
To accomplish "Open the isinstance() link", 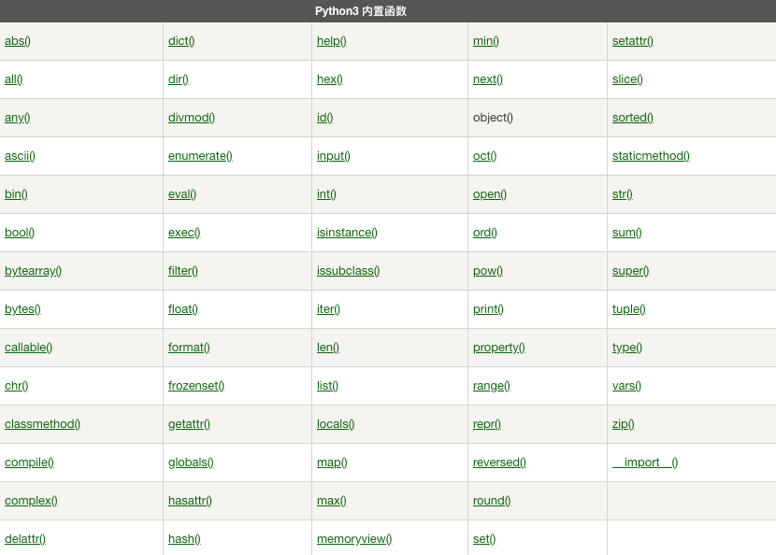I will pos(347,233).
